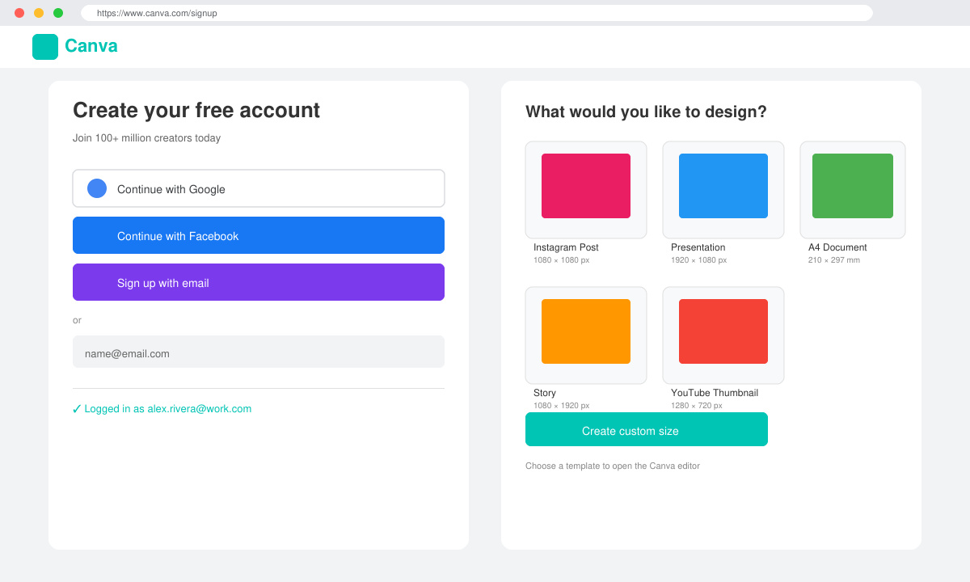
Task: Click the green checkmark beside Logged in
Action: (x=77, y=409)
